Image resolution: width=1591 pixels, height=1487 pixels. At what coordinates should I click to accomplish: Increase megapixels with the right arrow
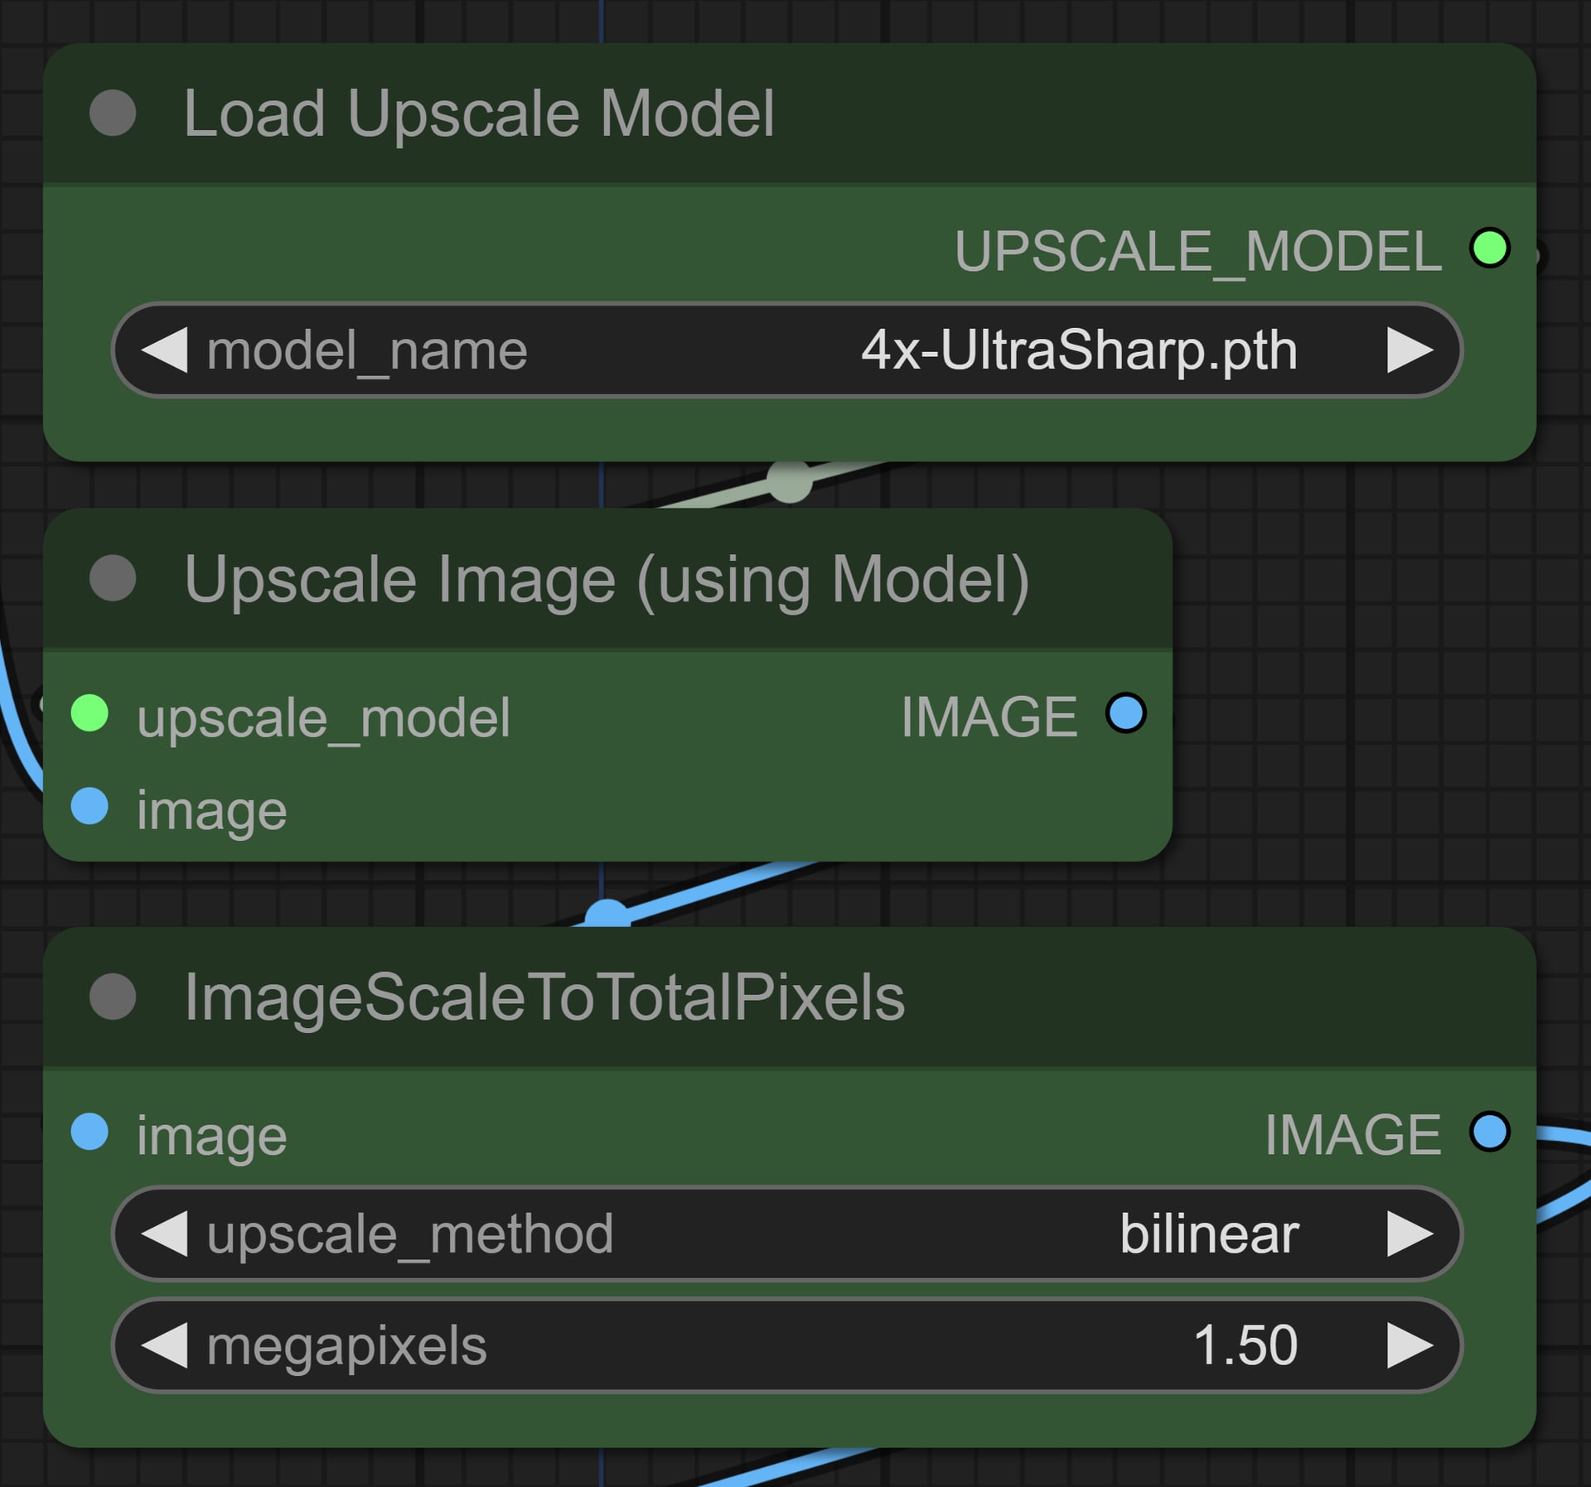(1410, 1345)
